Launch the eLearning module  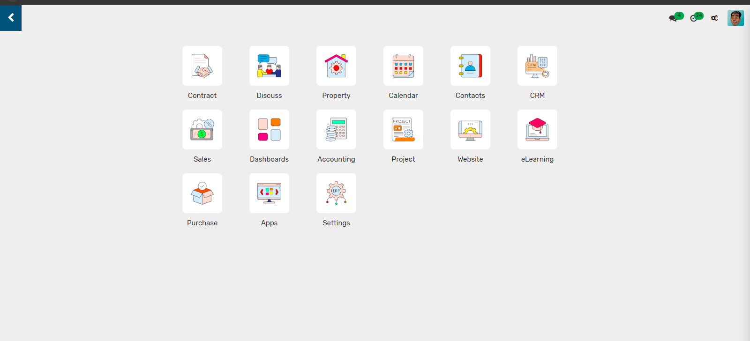[x=537, y=130]
